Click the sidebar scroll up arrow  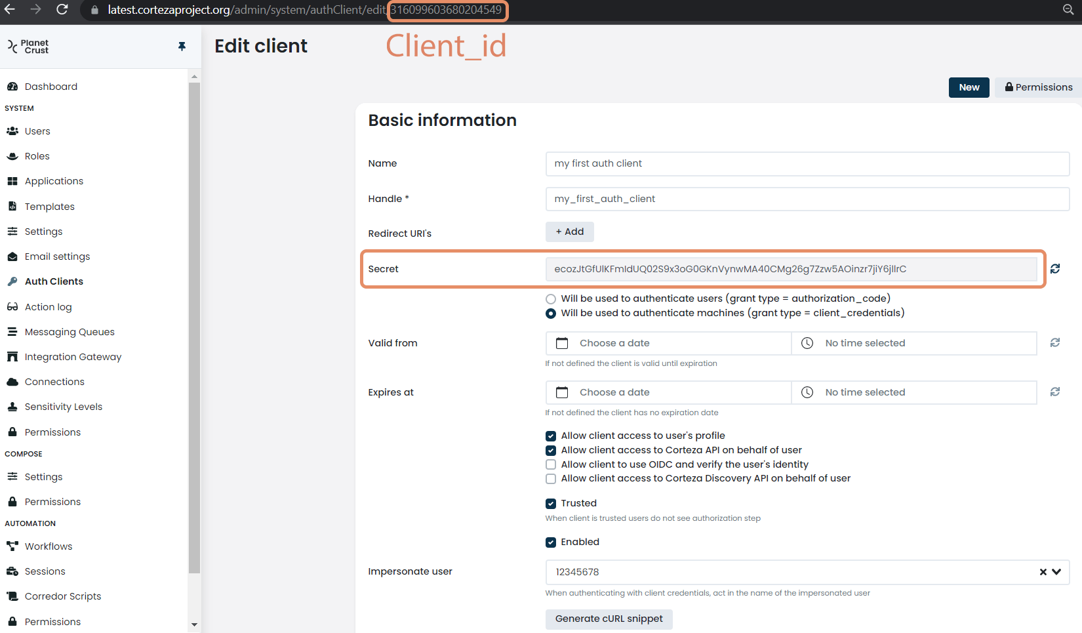pyautogui.click(x=194, y=77)
